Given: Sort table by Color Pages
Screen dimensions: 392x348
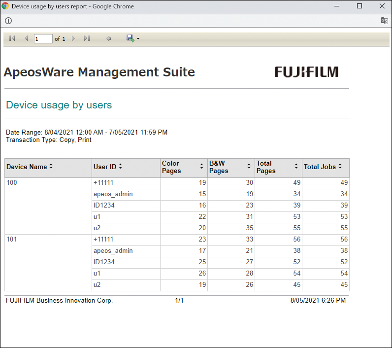Looking at the screenshot, I should coord(201,167).
